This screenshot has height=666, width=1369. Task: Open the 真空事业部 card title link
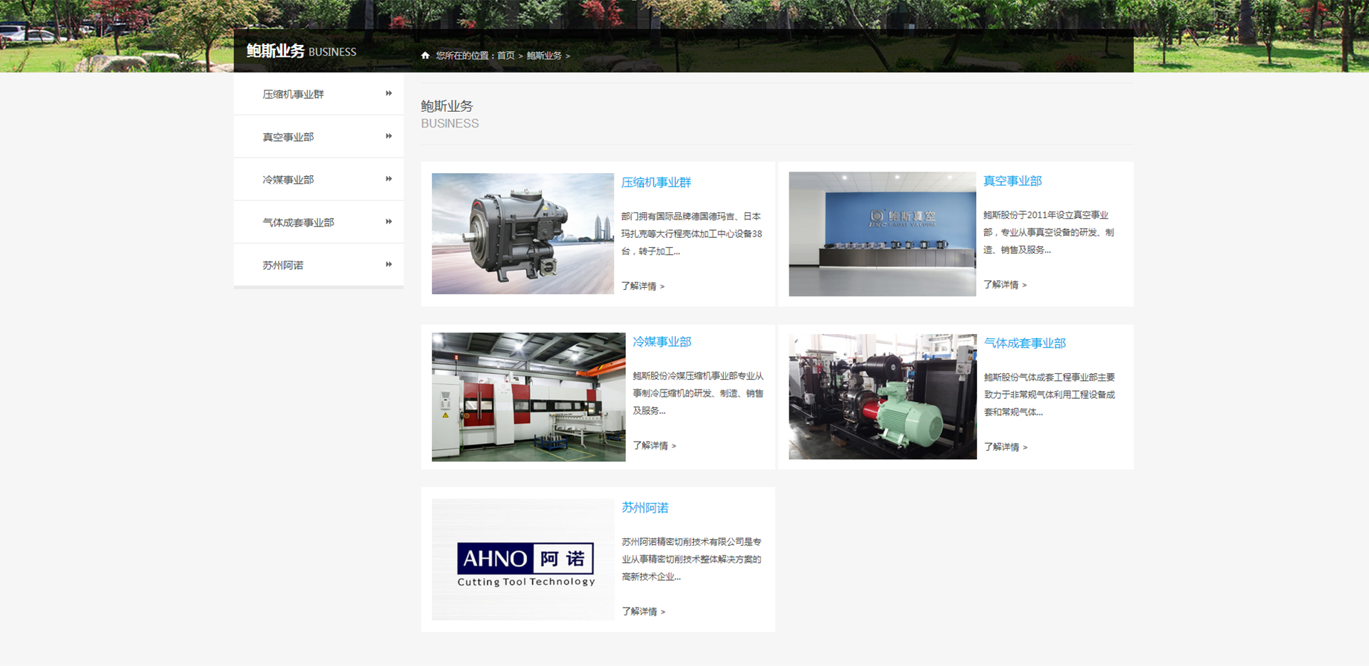pos(1012,181)
